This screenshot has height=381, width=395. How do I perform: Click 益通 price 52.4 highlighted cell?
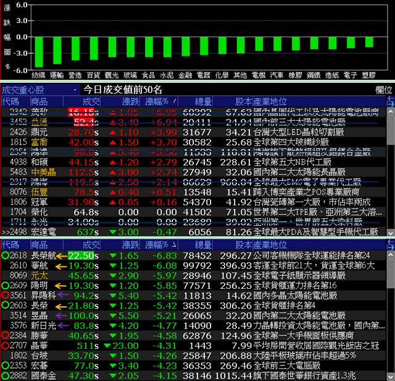point(84,122)
